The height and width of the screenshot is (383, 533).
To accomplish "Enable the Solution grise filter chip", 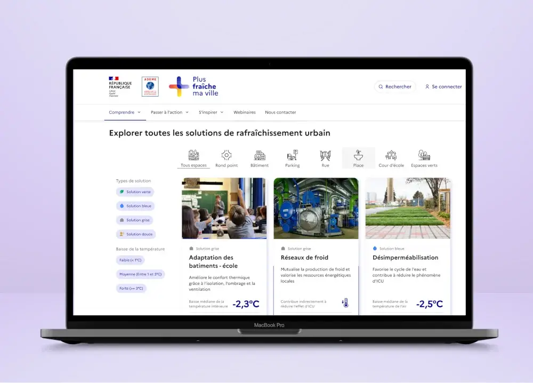I will tap(134, 220).
